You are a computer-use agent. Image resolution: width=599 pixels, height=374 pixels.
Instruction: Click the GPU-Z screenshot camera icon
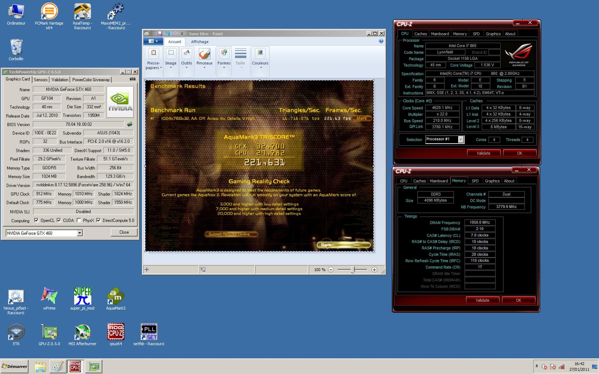pyautogui.click(x=133, y=79)
